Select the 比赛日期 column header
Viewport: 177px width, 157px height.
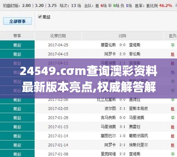click(58, 36)
